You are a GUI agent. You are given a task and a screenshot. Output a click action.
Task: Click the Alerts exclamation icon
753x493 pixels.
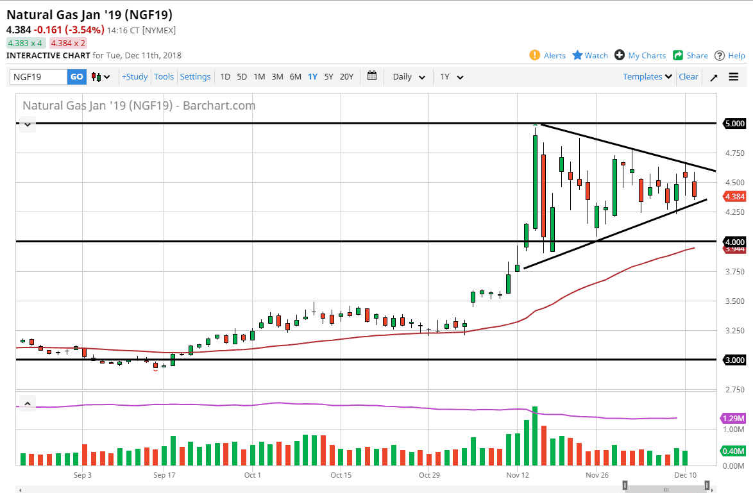coord(535,55)
